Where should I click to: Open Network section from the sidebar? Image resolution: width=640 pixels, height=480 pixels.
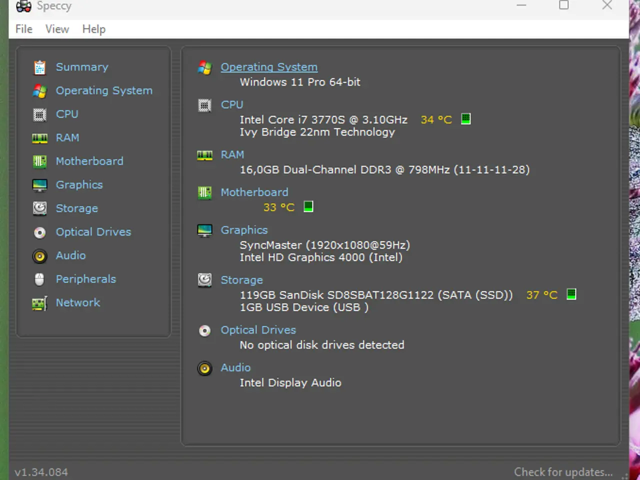pyautogui.click(x=77, y=302)
